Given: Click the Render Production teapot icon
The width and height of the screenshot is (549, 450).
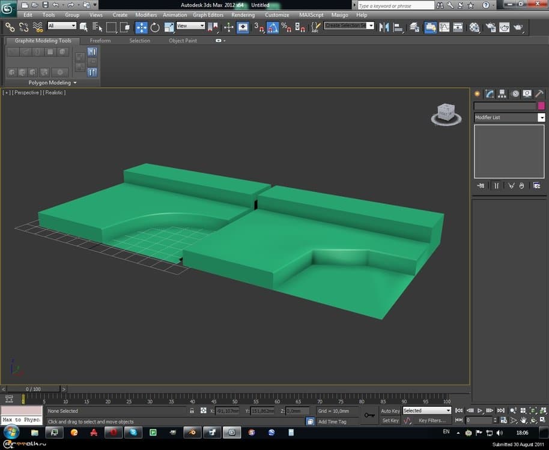Looking at the screenshot, I should 518,27.
